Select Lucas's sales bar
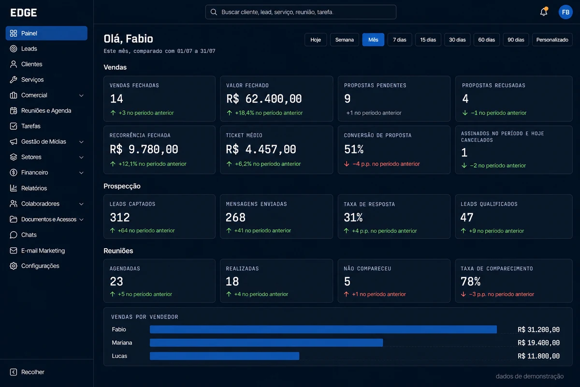Image resolution: width=580 pixels, height=387 pixels. (224, 356)
